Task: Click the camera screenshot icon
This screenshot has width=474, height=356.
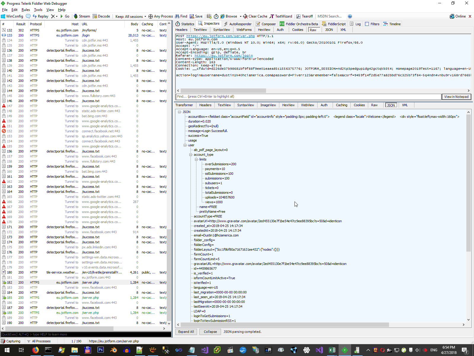Action: (x=209, y=16)
